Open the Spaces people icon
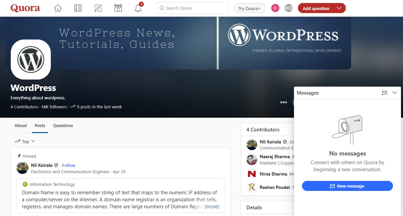Screen dimensions: 403x216 (x=118, y=8)
